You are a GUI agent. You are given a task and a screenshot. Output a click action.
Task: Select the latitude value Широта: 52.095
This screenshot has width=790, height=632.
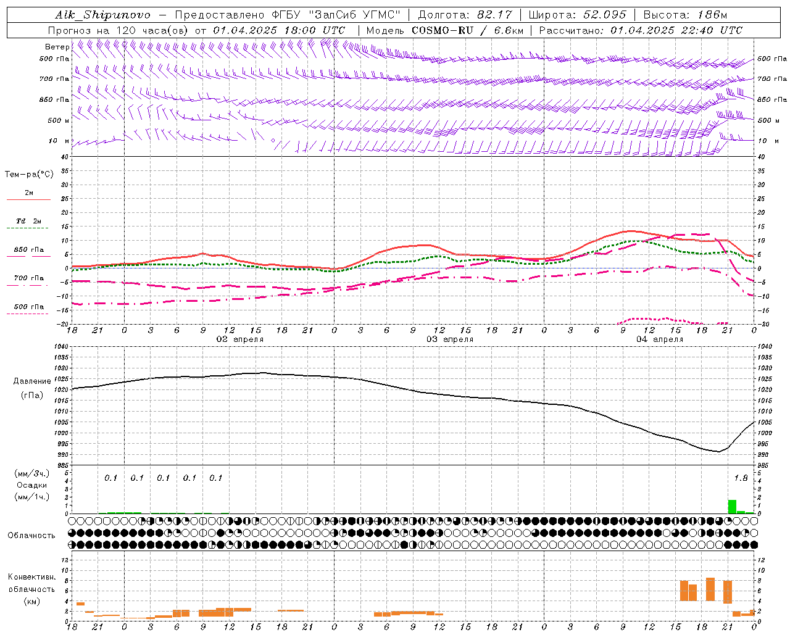(578, 15)
